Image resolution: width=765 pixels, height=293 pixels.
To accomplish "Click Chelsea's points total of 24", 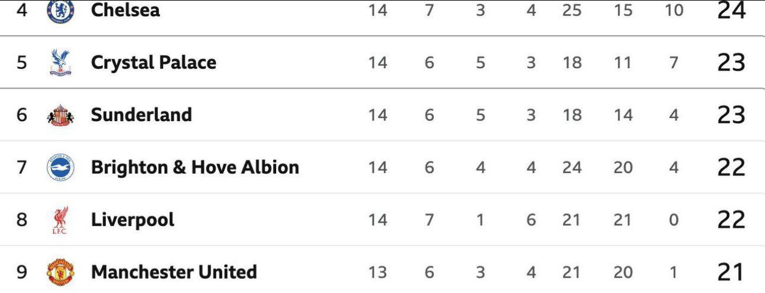I will tap(731, 10).
